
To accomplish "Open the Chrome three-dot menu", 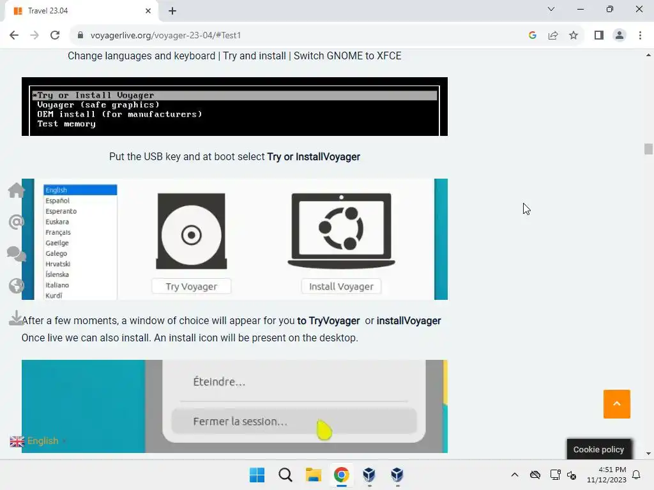I will click(x=640, y=35).
